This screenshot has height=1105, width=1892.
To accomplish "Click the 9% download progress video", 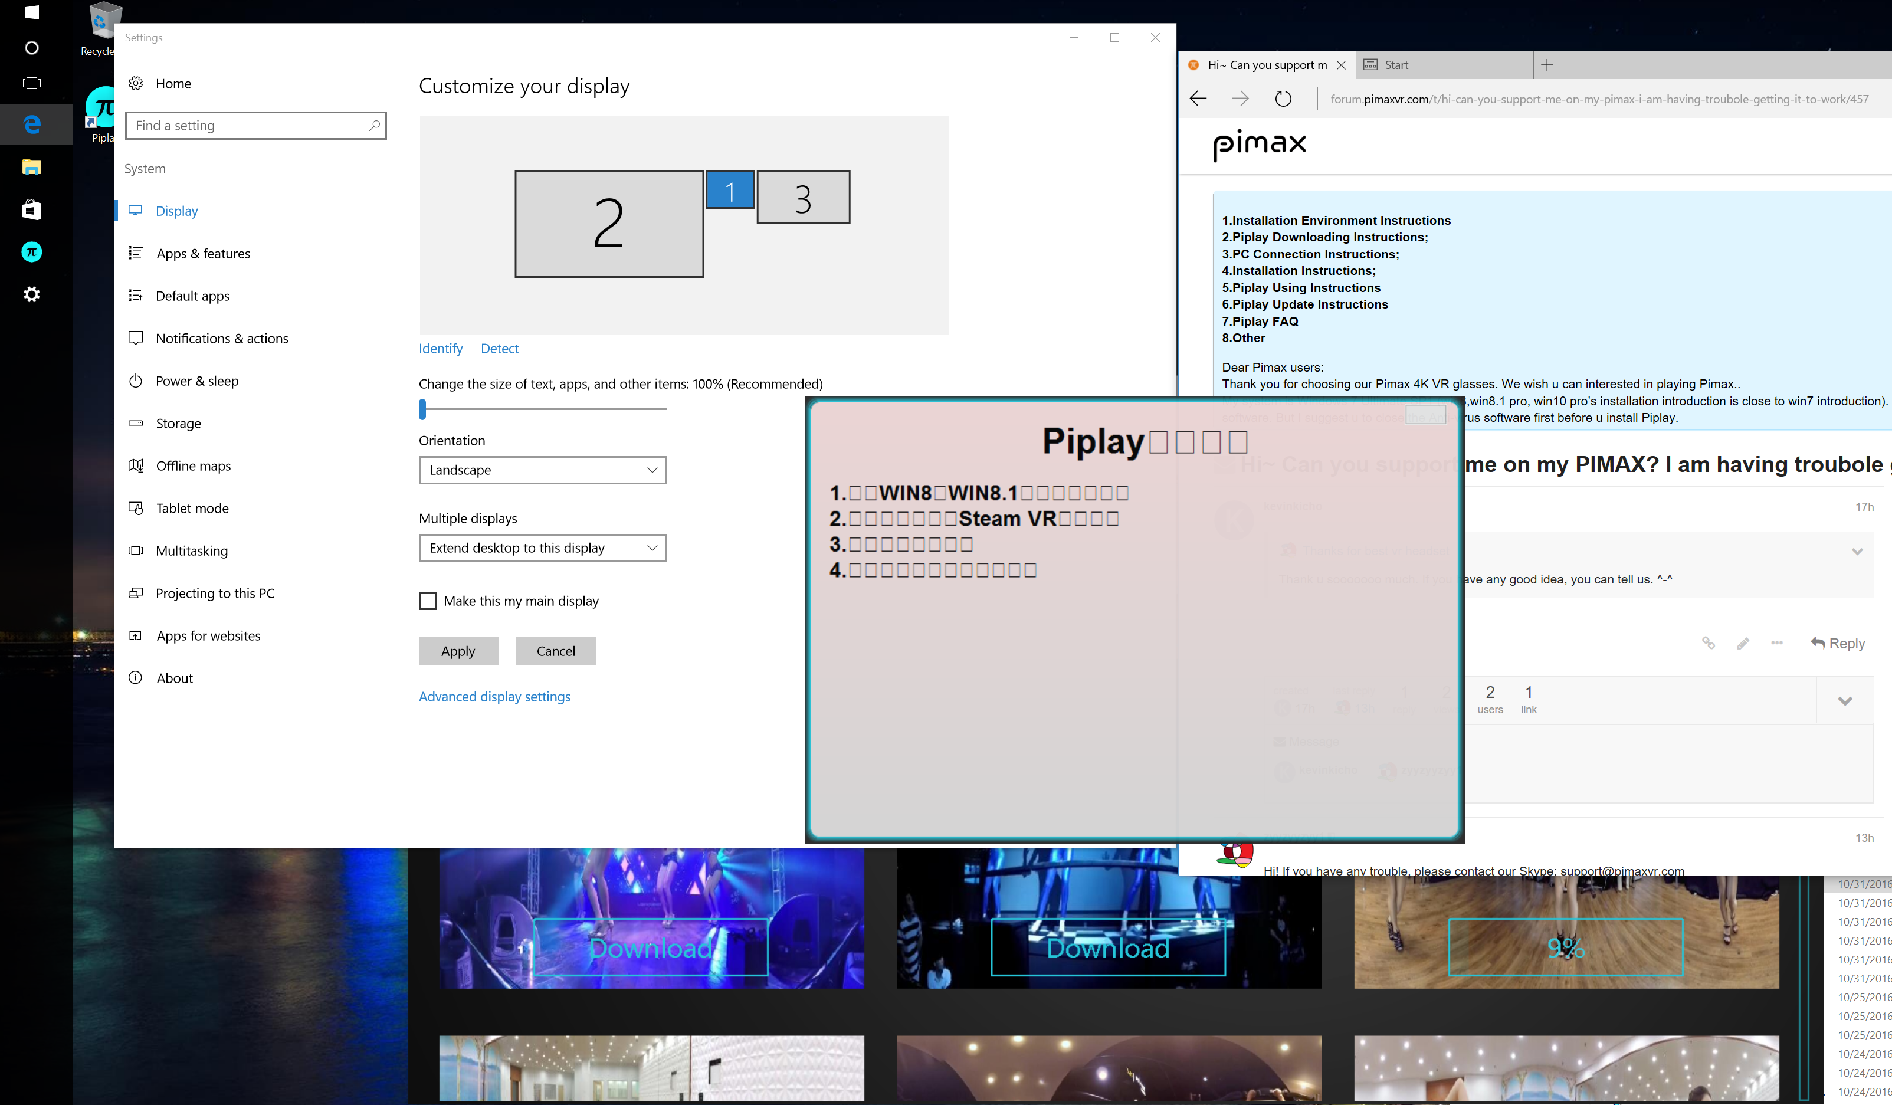I will 1565,948.
